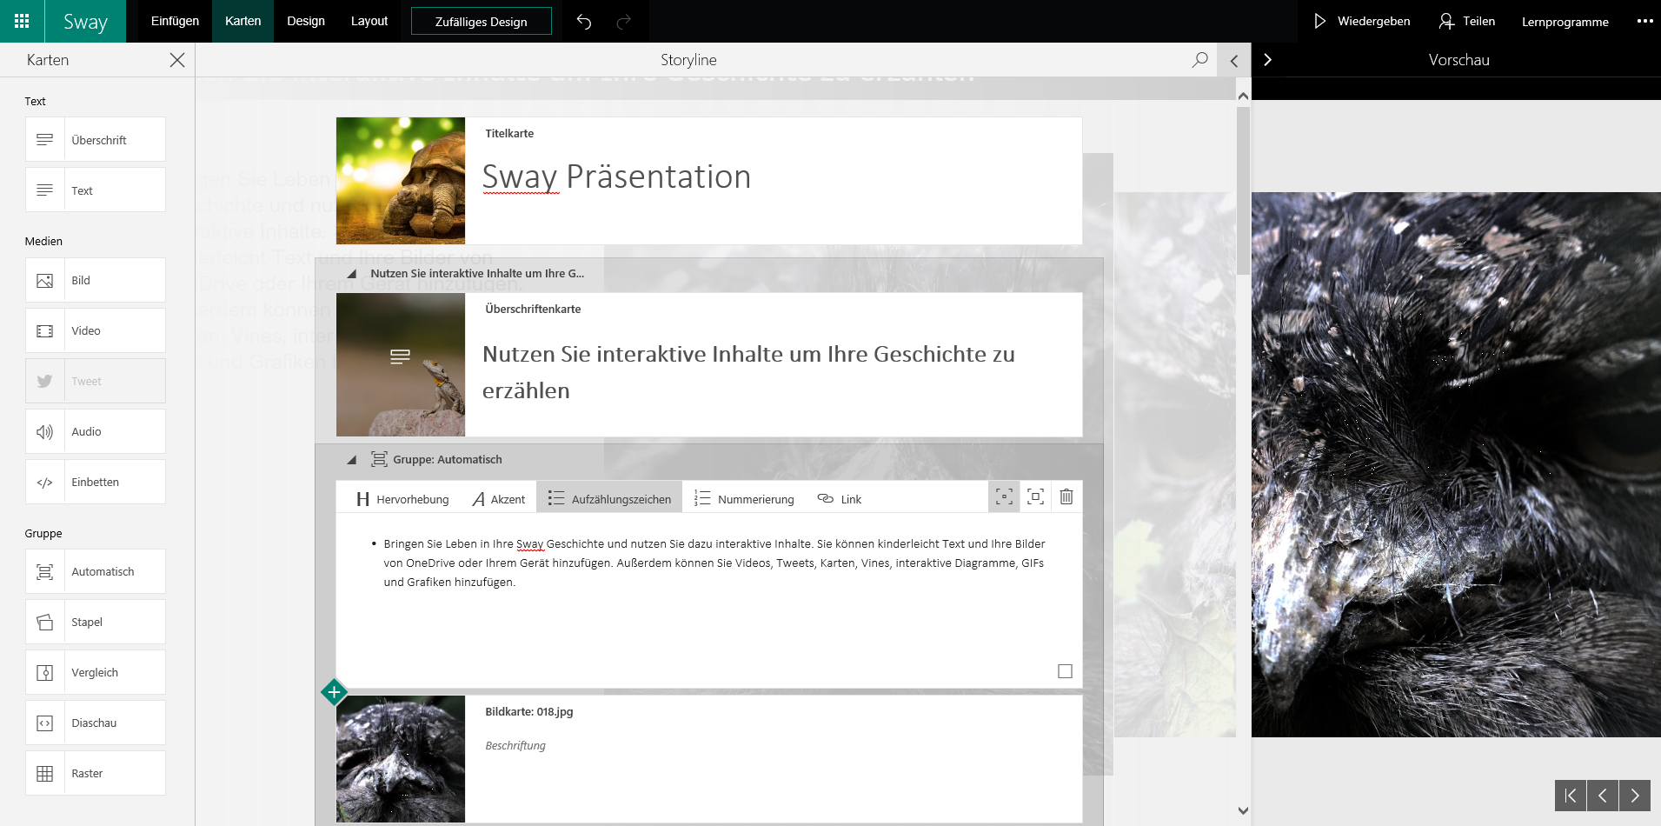Viewport: 1661px width, 826px height.
Task: Collapse the Storyline with left chevron
Action: (x=1234, y=60)
